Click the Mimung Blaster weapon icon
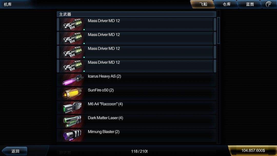This screenshot has height=156, width=277. [x=73, y=135]
